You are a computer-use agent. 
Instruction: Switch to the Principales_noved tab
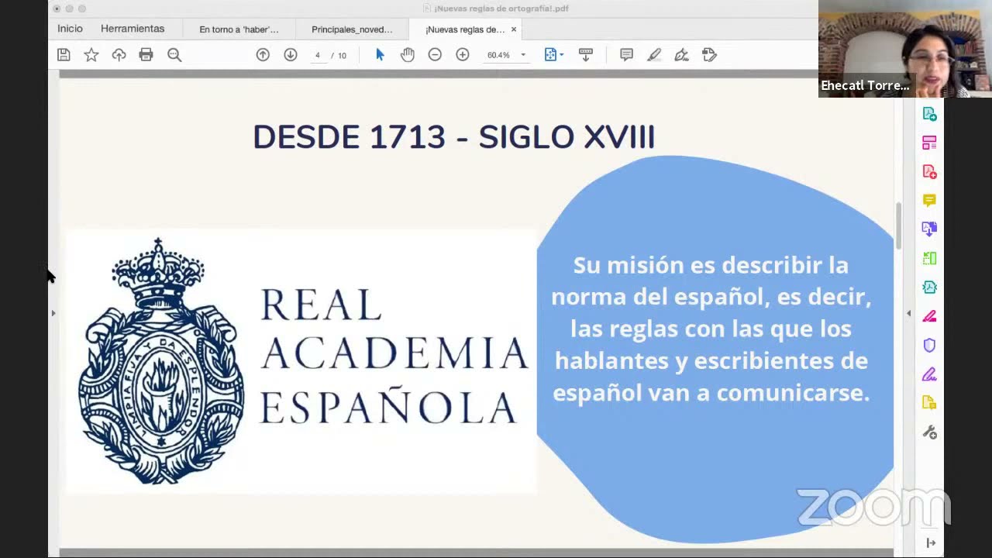point(352,29)
